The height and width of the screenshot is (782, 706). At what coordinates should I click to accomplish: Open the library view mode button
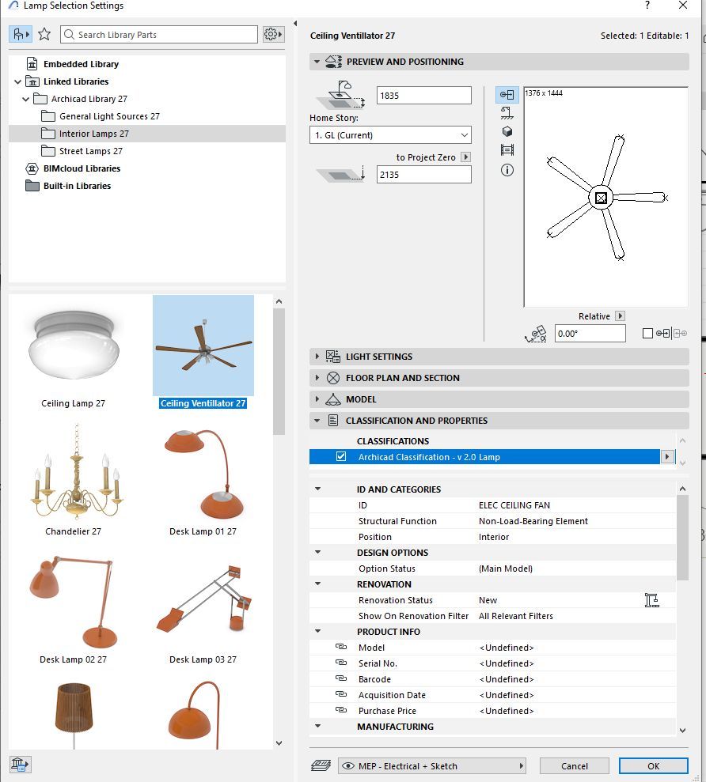pos(21,35)
